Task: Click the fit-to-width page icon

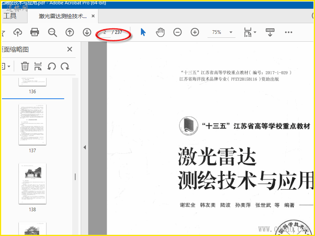Action: (248, 32)
